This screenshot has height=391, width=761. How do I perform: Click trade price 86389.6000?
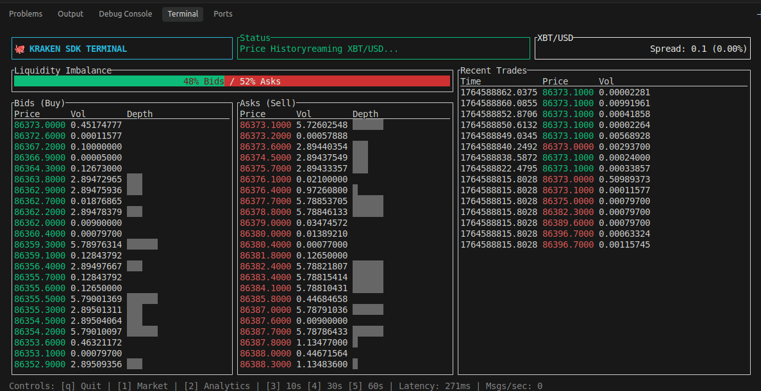(568, 223)
